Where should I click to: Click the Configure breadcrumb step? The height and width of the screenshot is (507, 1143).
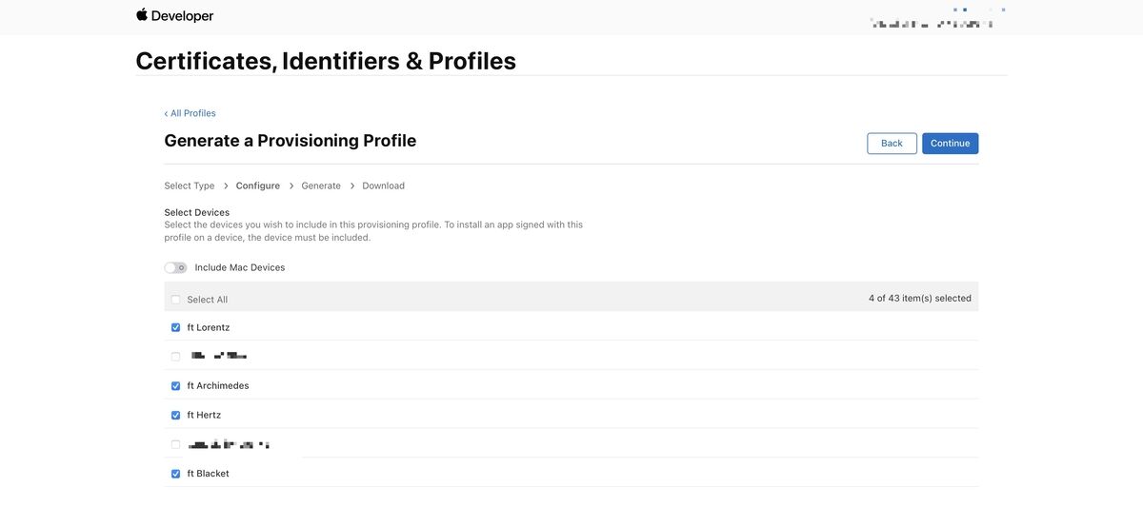[258, 185]
